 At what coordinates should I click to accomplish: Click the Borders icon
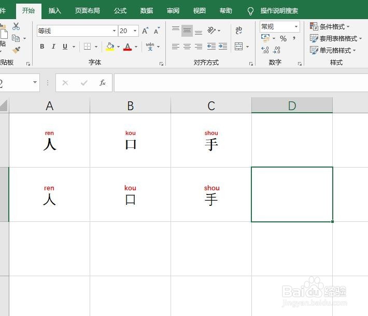click(x=87, y=47)
